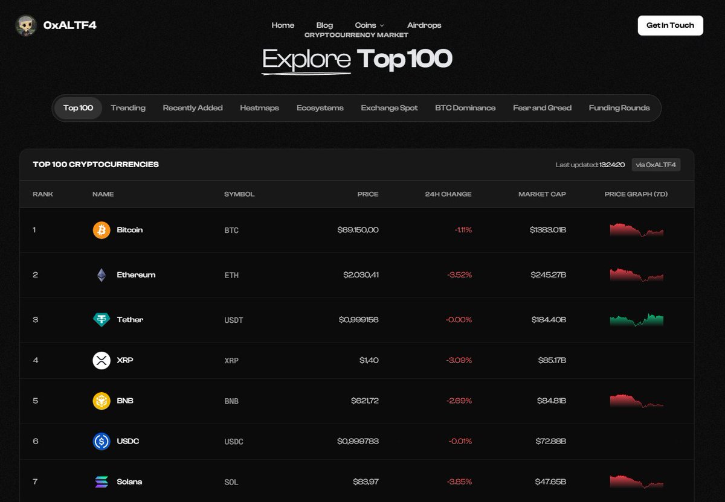This screenshot has width=725, height=502.
Task: Click the 0xALTF4 site name
Action: (70, 25)
